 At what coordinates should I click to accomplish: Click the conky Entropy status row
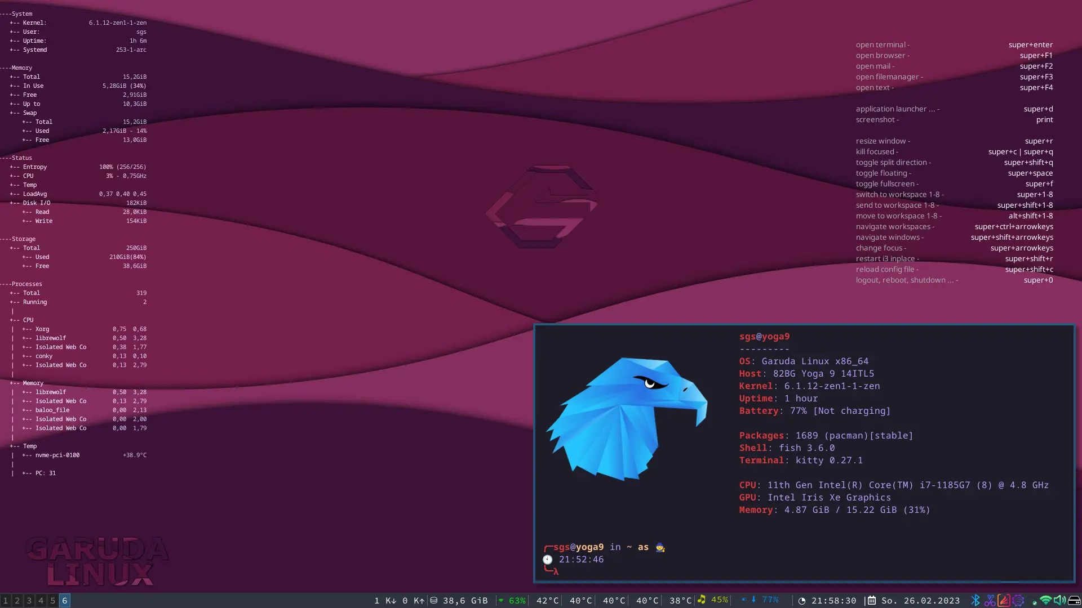pyautogui.click(x=78, y=167)
